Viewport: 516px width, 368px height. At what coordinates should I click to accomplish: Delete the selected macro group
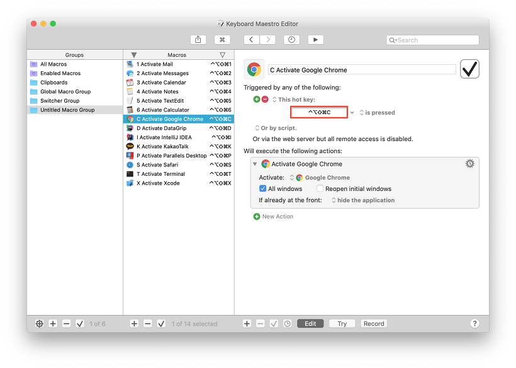(x=67, y=323)
